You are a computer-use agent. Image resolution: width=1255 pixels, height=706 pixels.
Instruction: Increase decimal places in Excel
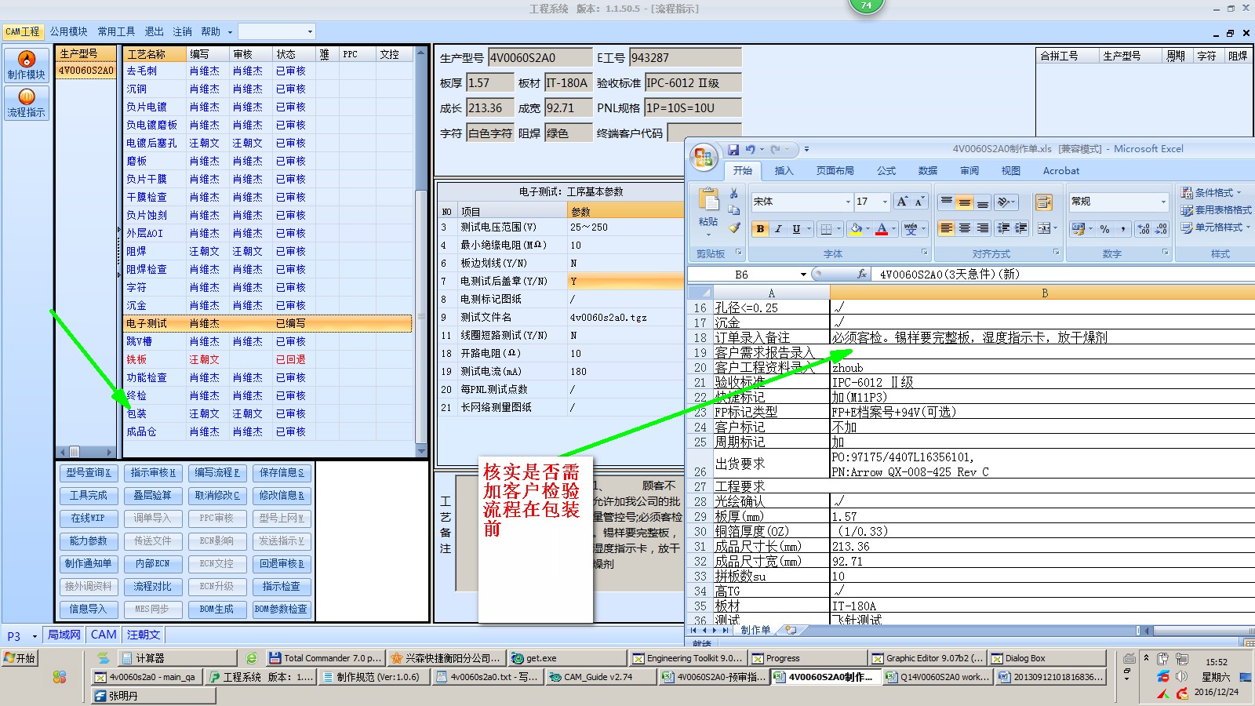(1144, 228)
